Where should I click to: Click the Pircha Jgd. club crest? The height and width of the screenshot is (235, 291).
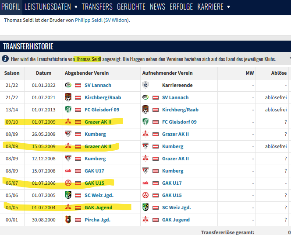coord(68,220)
